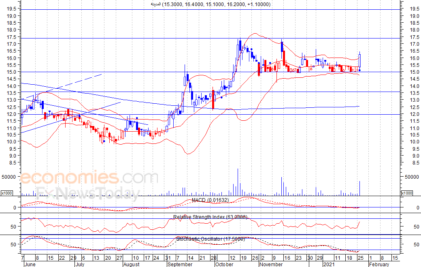Click 12.0 on the left price axis

point(12,114)
